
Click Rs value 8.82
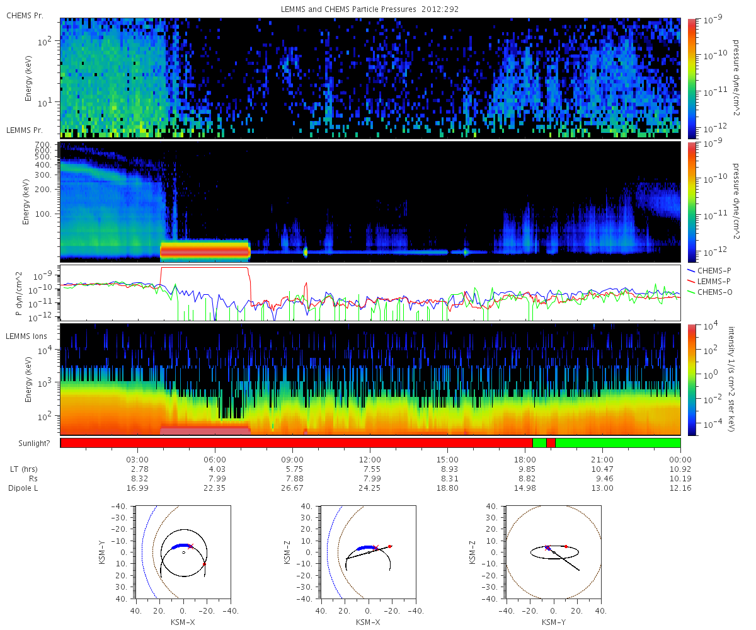coord(527,479)
